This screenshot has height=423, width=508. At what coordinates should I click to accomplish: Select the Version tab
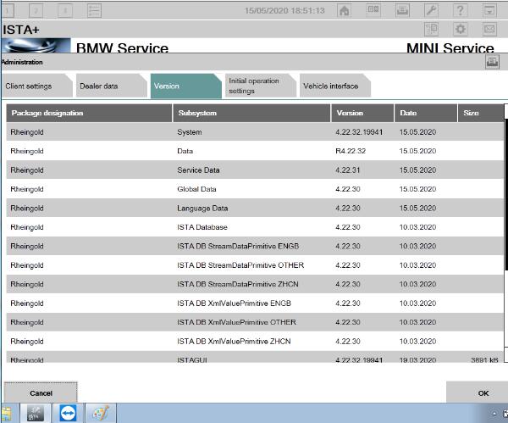186,86
